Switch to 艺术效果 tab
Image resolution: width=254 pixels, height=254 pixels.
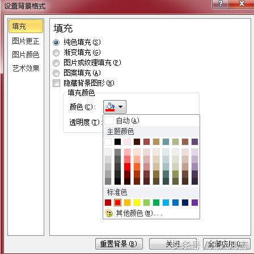click(26, 68)
